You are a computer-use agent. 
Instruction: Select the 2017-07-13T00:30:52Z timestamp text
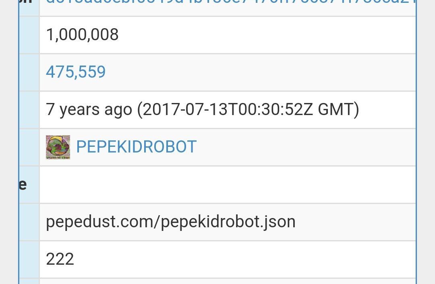click(228, 109)
